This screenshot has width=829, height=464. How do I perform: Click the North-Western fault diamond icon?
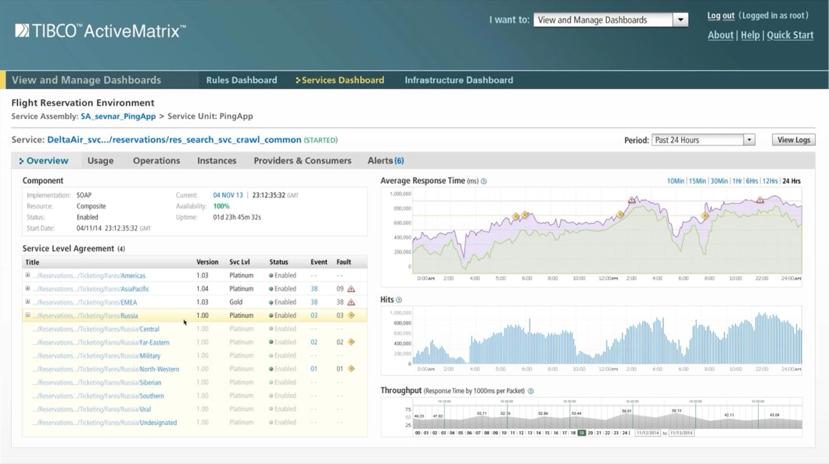point(351,369)
